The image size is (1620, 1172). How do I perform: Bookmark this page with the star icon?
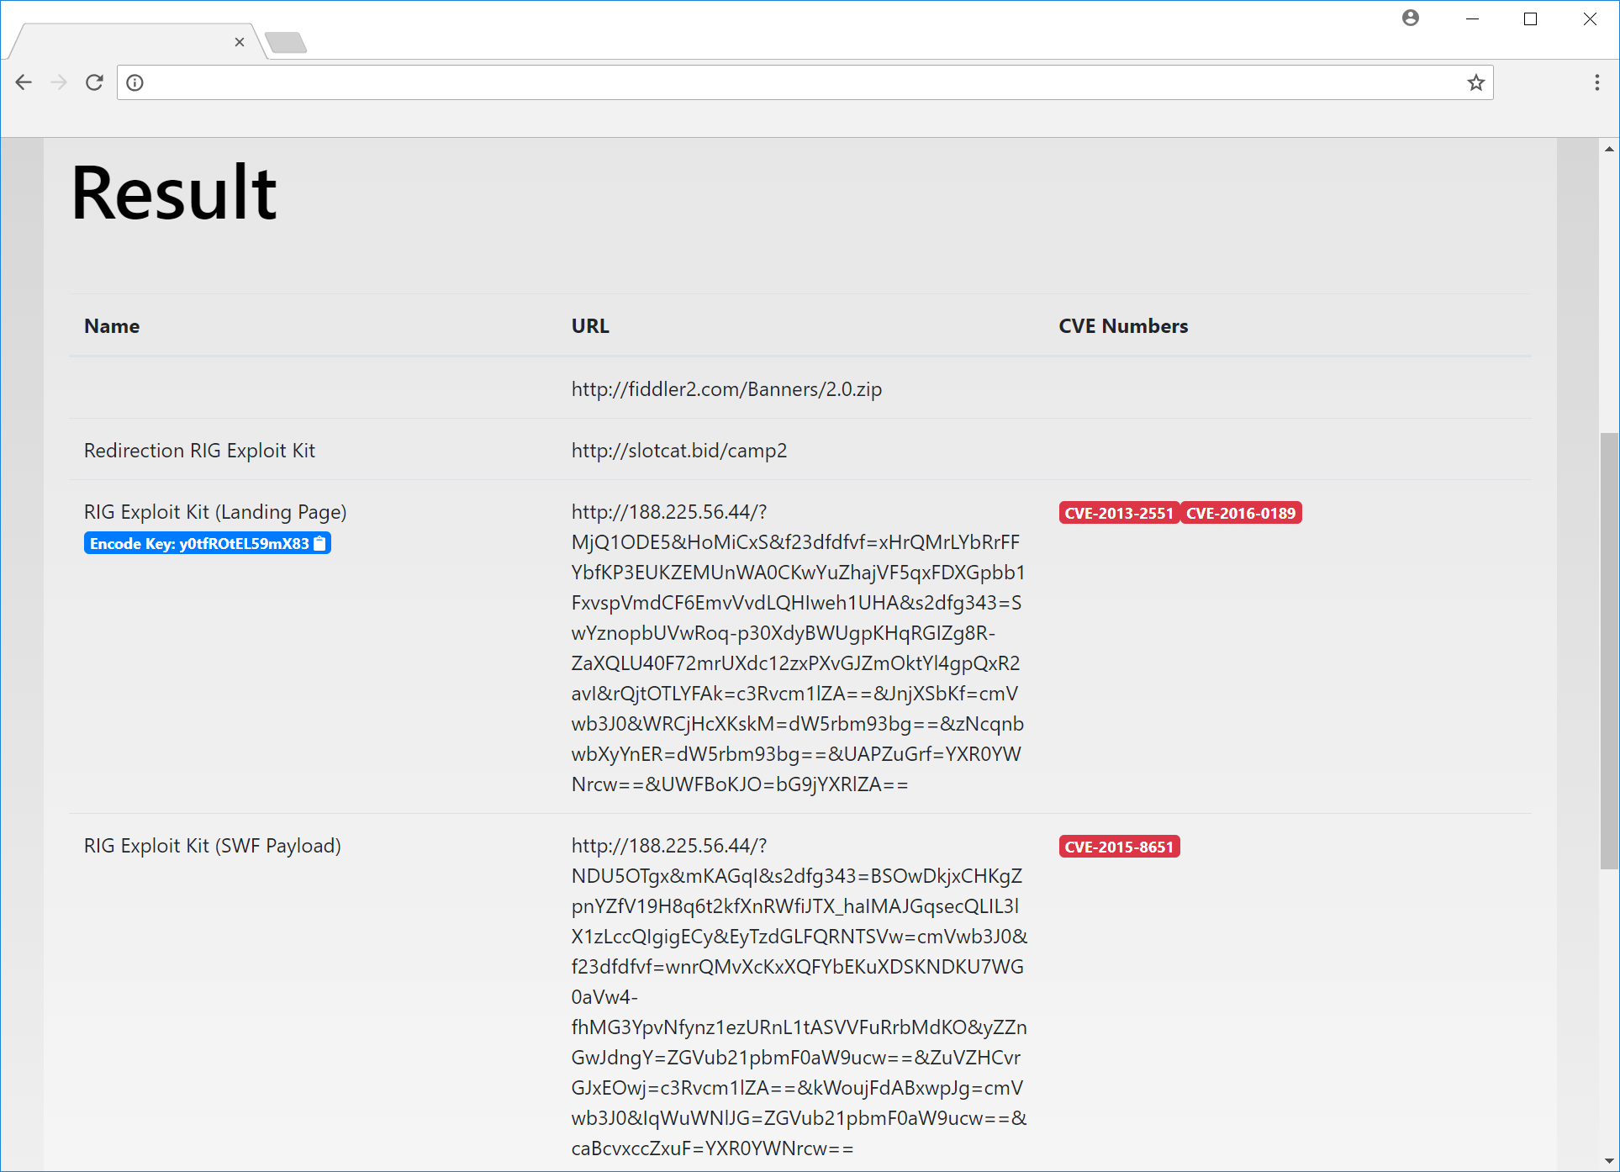pos(1475,82)
